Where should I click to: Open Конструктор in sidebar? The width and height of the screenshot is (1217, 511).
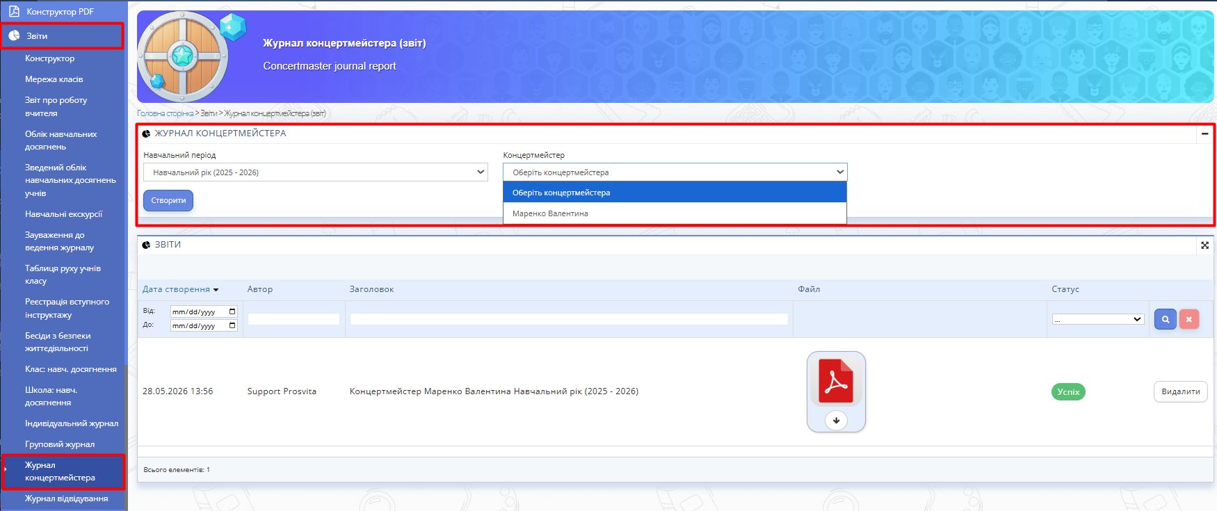49,58
